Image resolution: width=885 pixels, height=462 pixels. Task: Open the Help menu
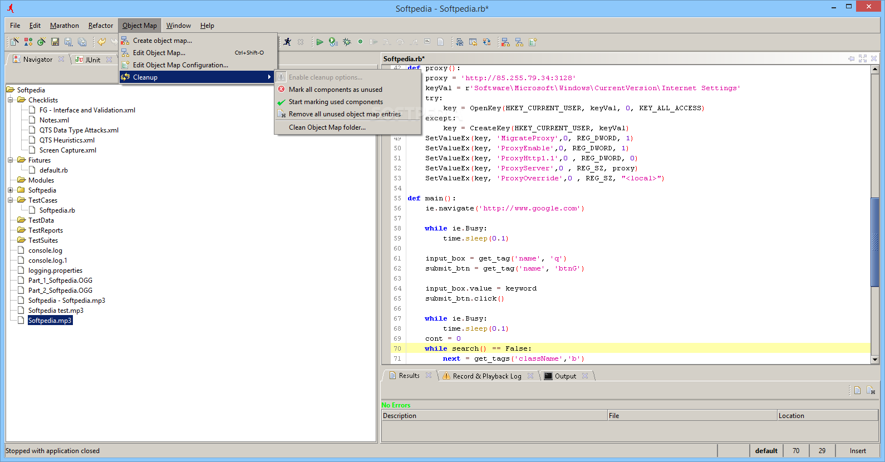point(207,26)
